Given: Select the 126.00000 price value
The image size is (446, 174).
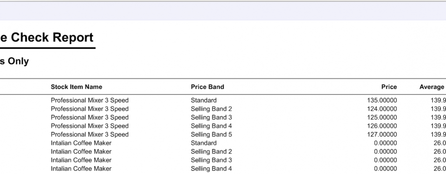Looking at the screenshot, I should 382,126.
